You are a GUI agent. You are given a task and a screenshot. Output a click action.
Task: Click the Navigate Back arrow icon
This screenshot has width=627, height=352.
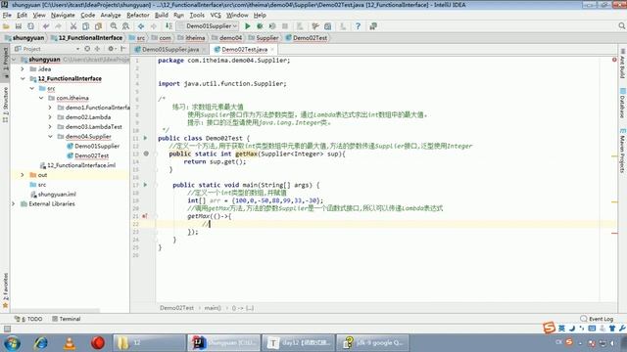[x=141, y=26]
